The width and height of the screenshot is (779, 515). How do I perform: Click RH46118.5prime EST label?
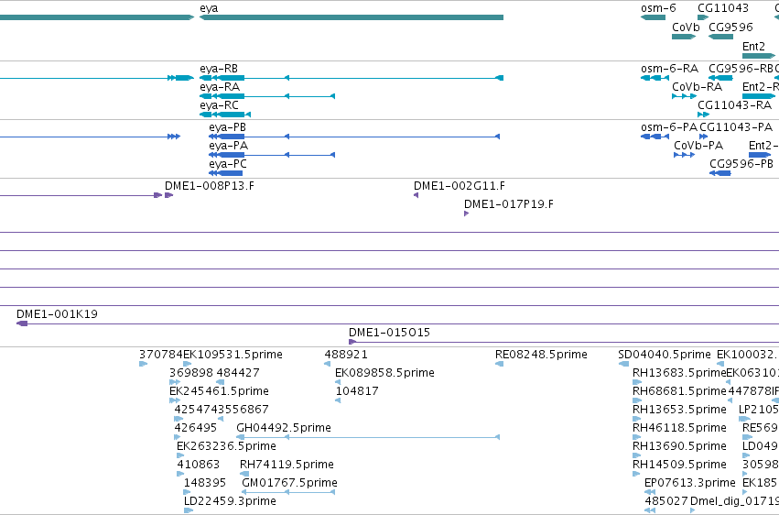[x=679, y=428]
